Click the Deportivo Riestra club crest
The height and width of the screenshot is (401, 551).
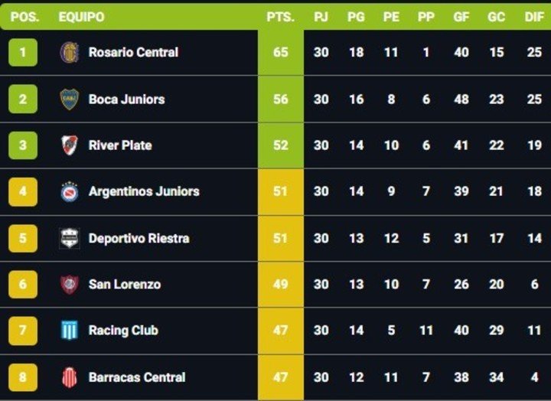click(x=69, y=238)
